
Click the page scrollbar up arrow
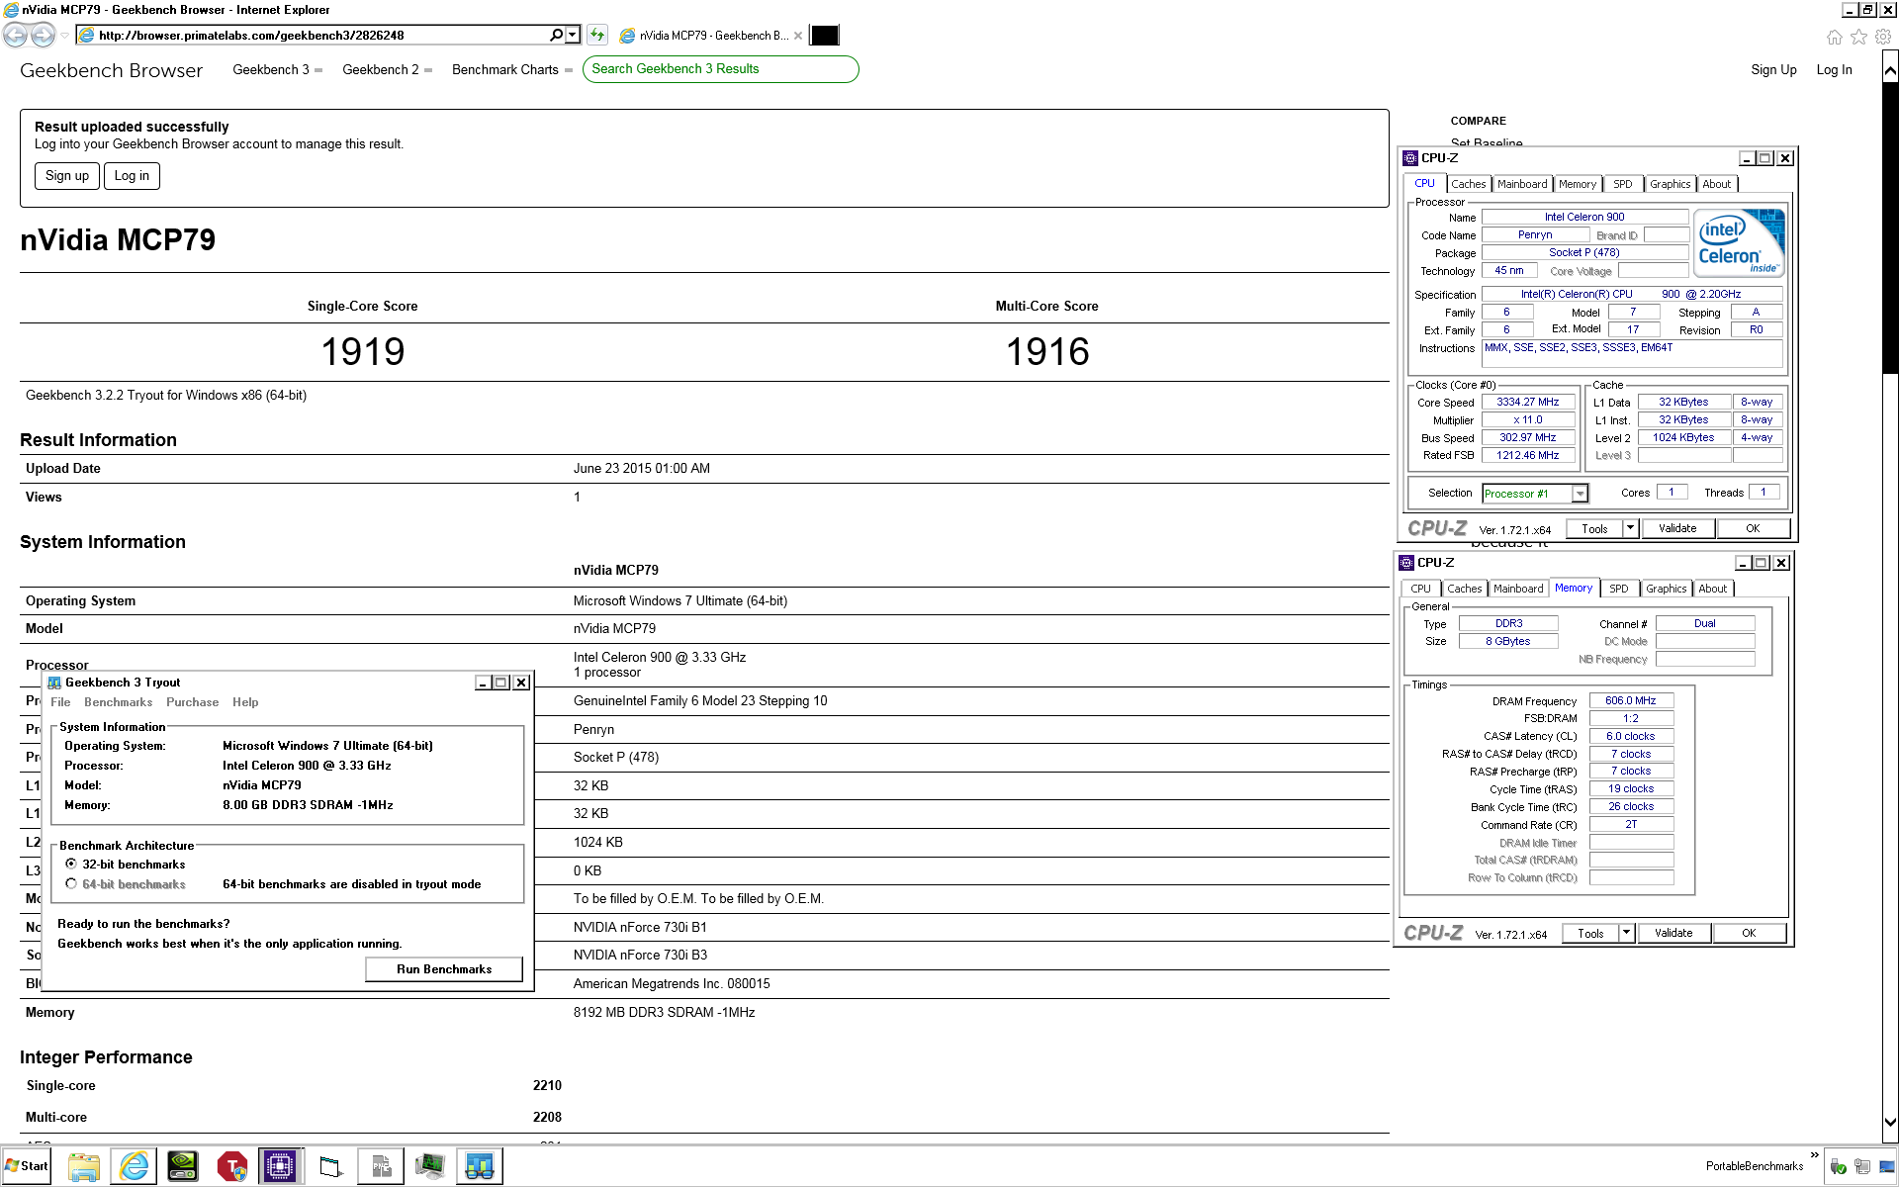(x=1890, y=71)
